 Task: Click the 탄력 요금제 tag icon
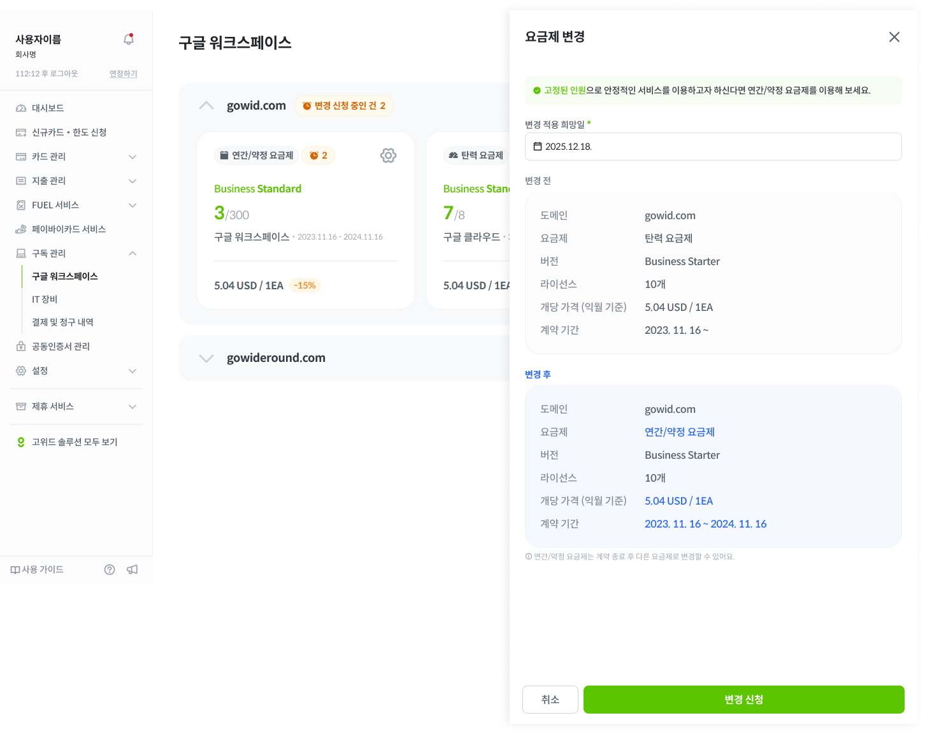click(454, 155)
